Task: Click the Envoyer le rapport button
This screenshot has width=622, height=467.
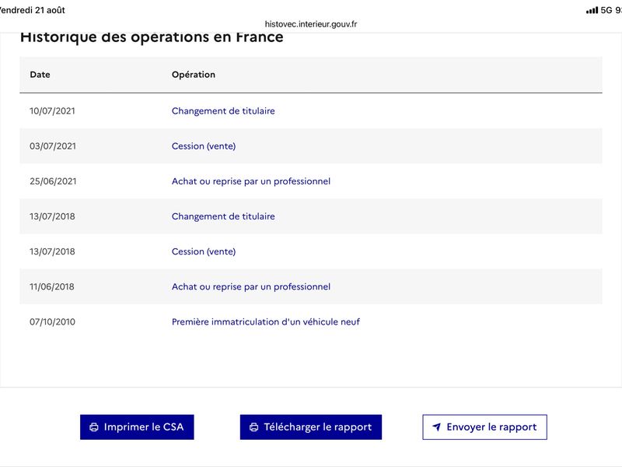Action: click(484, 427)
